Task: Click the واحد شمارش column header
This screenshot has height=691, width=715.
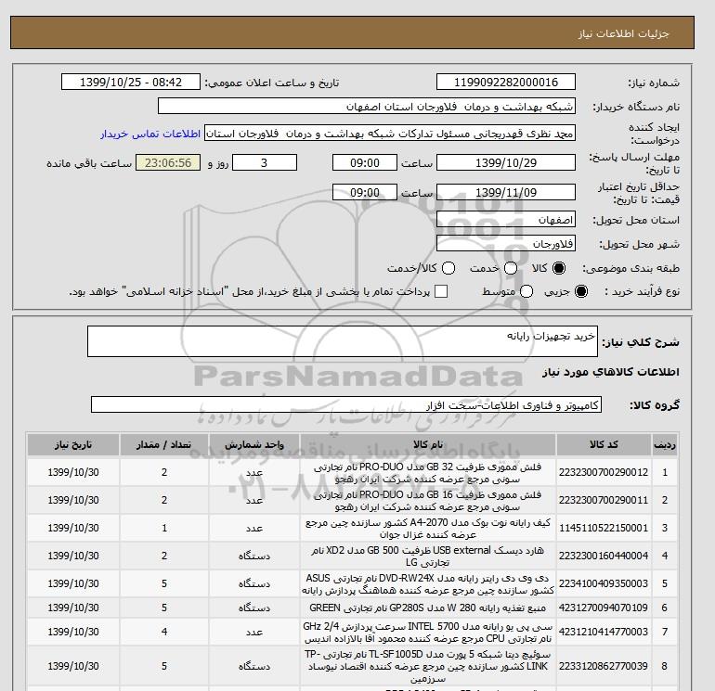Action: click(254, 444)
